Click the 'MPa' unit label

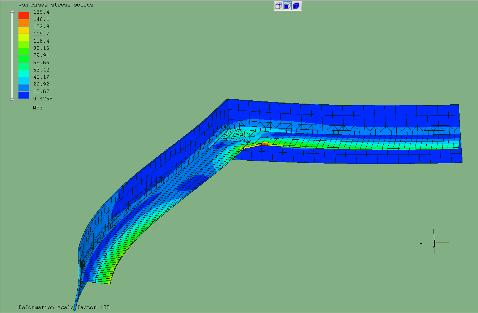pos(38,108)
